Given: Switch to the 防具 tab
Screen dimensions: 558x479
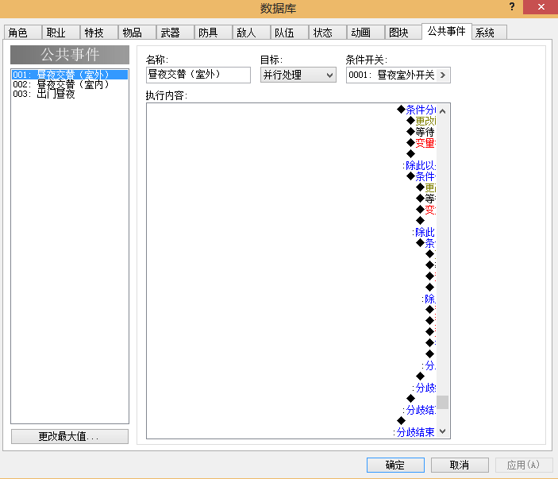Looking at the screenshot, I should point(214,33).
